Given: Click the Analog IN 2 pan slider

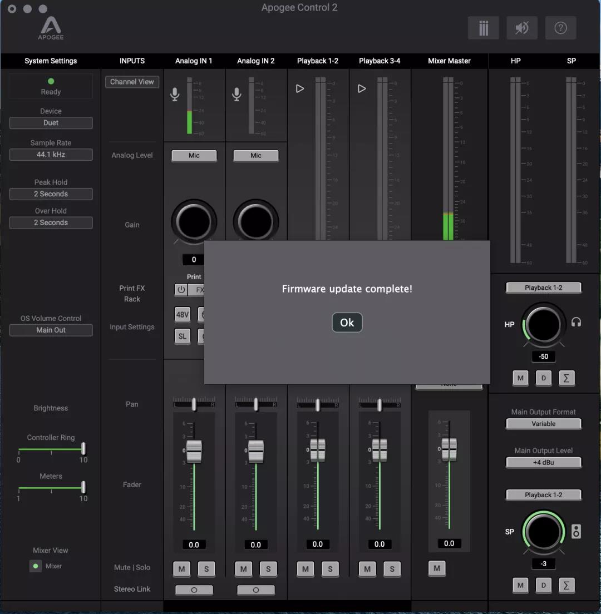Looking at the screenshot, I should pyautogui.click(x=256, y=404).
